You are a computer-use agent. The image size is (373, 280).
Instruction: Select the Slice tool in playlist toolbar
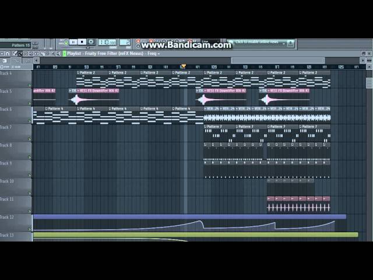click(x=42, y=54)
